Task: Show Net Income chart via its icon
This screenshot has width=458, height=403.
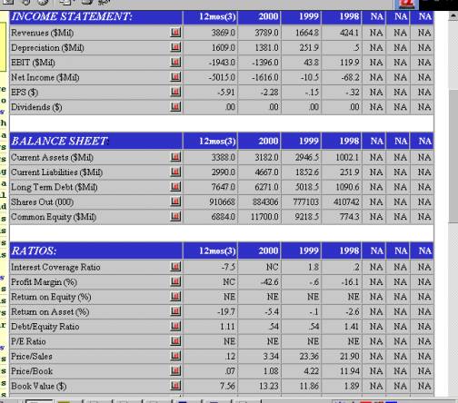Action: (175, 76)
